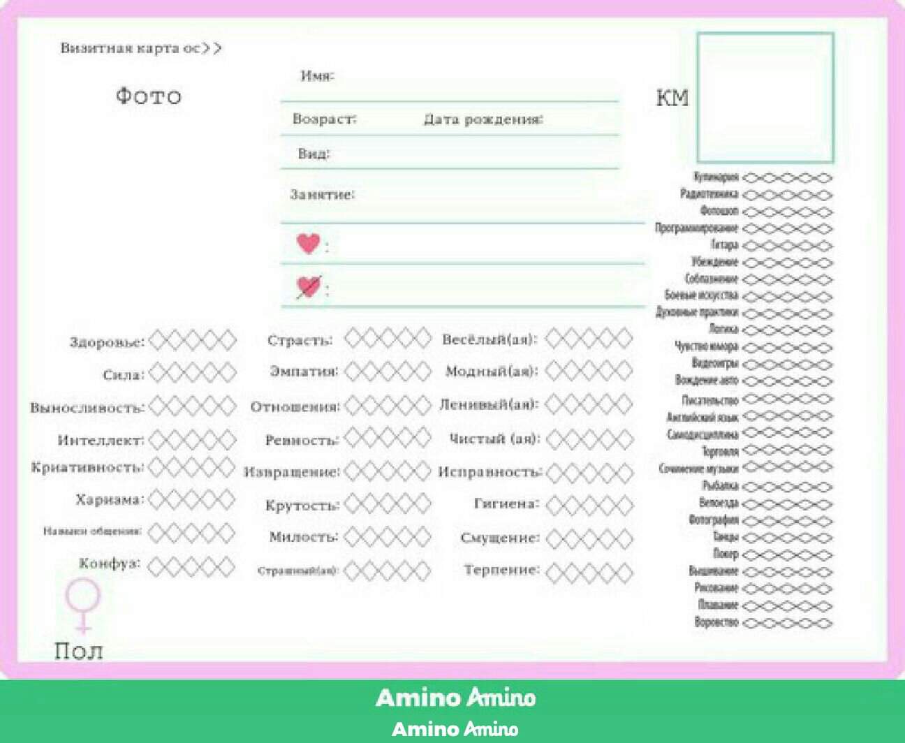Image resolution: width=905 pixels, height=743 pixels.
Task: Click the last diamond beside 'Модный(ая):'
Action: [x=624, y=370]
